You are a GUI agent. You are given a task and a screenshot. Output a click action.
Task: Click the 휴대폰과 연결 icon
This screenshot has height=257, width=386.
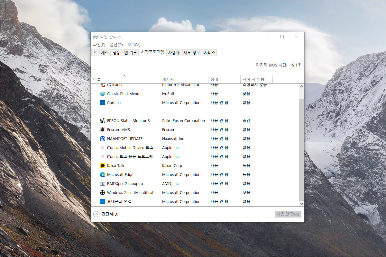[x=103, y=202]
